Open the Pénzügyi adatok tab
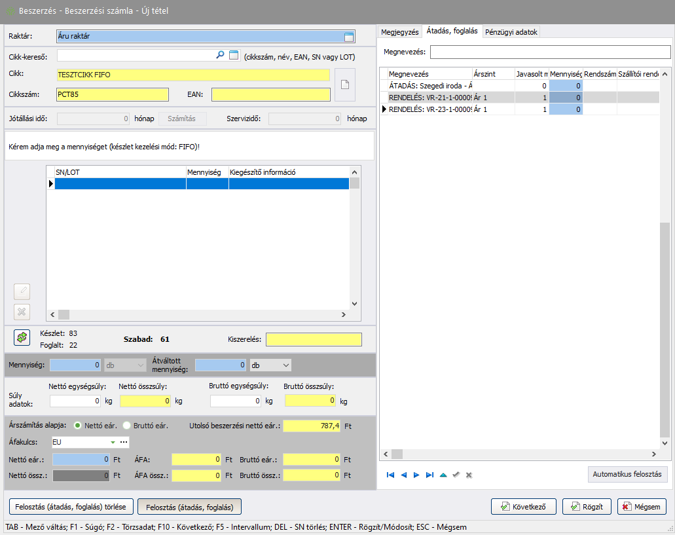Image resolution: width=675 pixels, height=535 pixels. click(x=511, y=32)
